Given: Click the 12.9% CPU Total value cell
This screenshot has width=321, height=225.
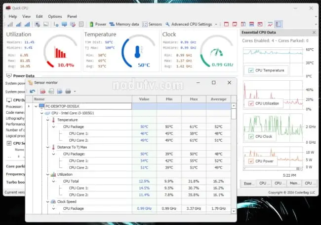Looking at the screenshot, I should (x=144, y=181).
